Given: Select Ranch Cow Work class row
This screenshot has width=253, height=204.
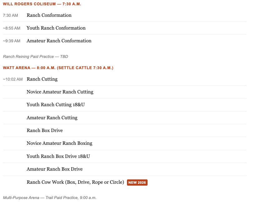Looking at the screenshot, I should point(125,182).
